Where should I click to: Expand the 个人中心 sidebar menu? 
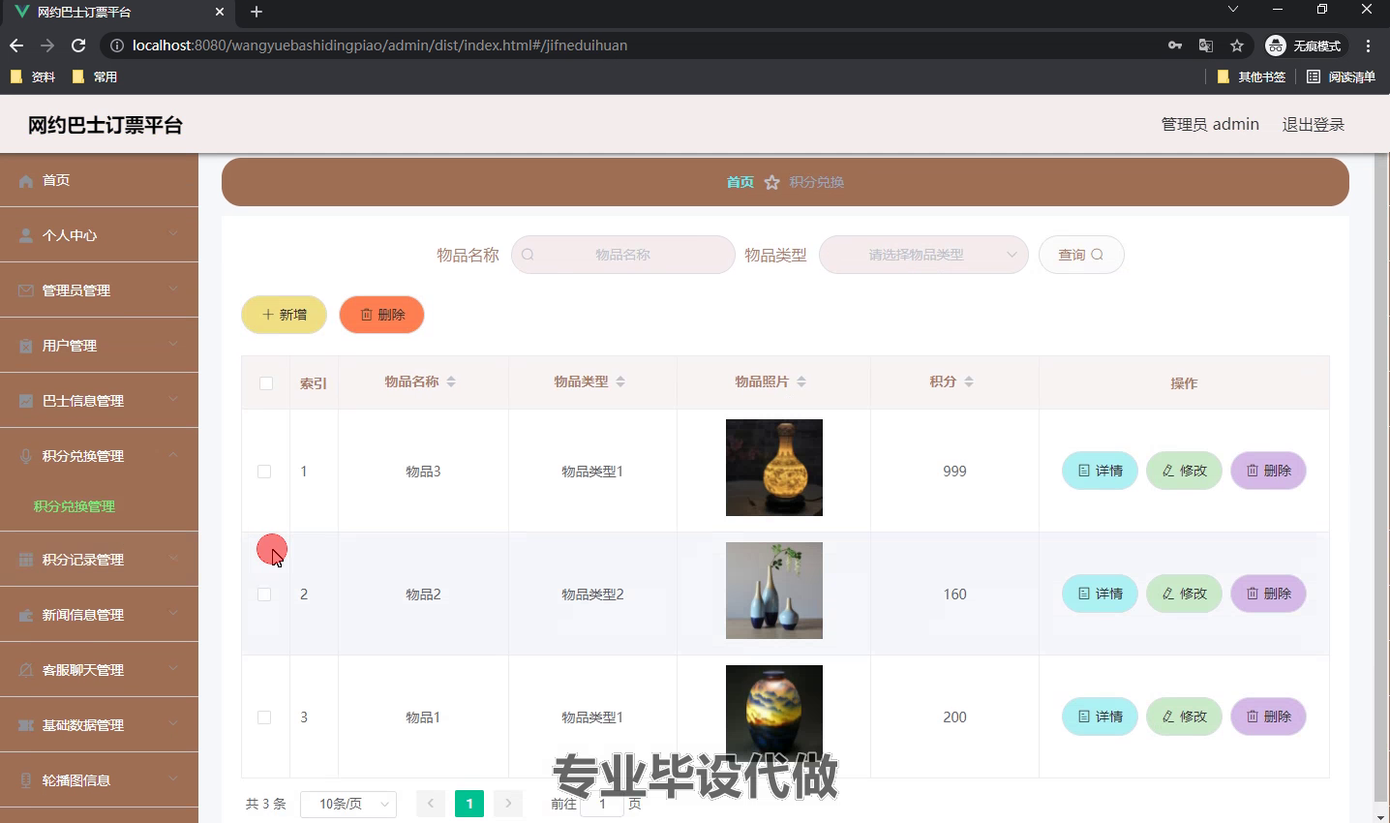[99, 235]
